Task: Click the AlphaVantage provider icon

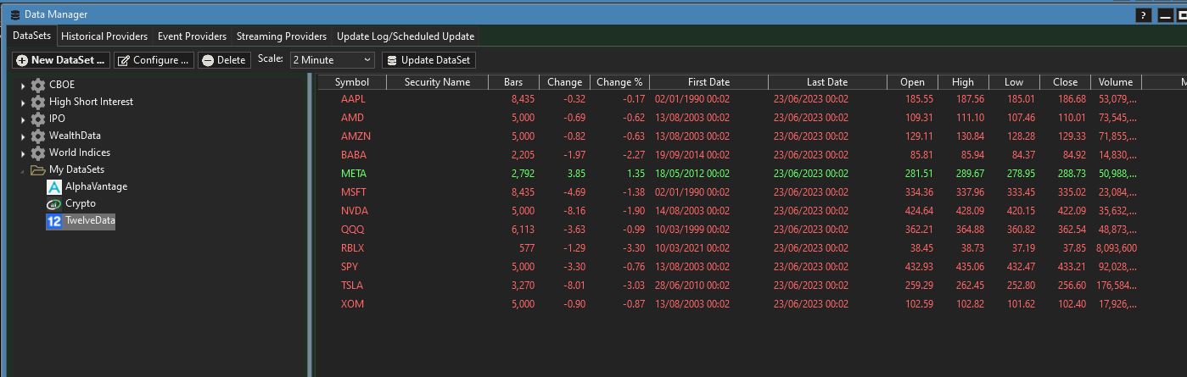Action: [54, 186]
